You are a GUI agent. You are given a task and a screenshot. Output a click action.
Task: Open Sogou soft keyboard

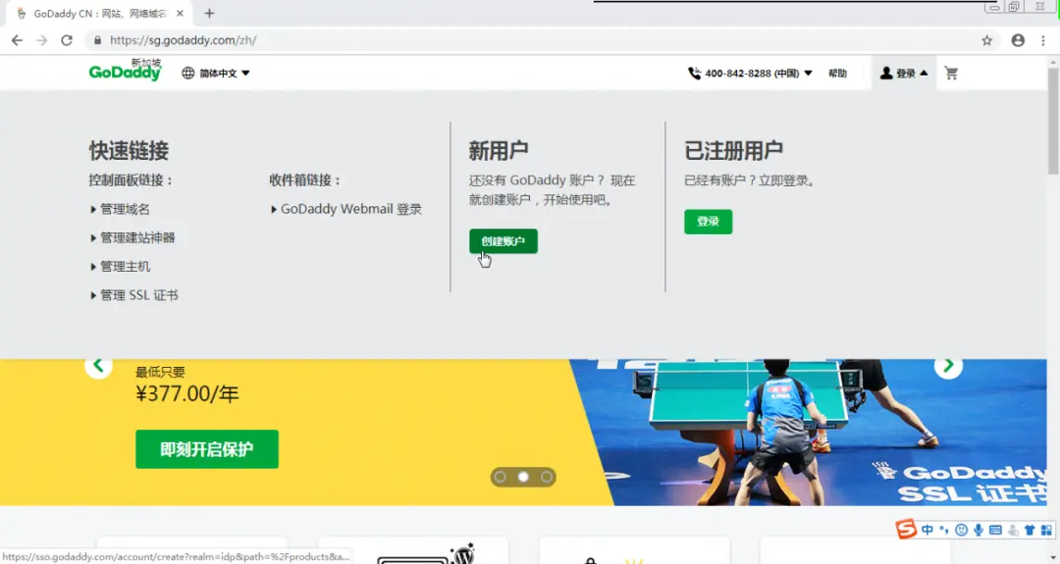[995, 531]
